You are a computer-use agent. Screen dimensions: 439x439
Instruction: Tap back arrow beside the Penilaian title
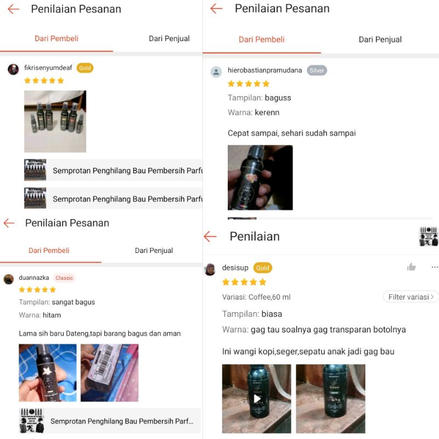[x=210, y=237]
